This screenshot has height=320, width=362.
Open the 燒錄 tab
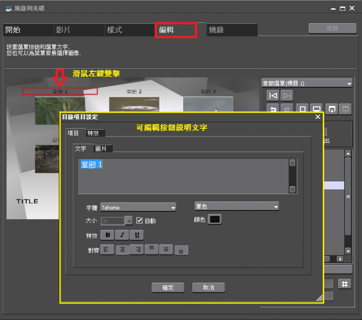click(232, 30)
